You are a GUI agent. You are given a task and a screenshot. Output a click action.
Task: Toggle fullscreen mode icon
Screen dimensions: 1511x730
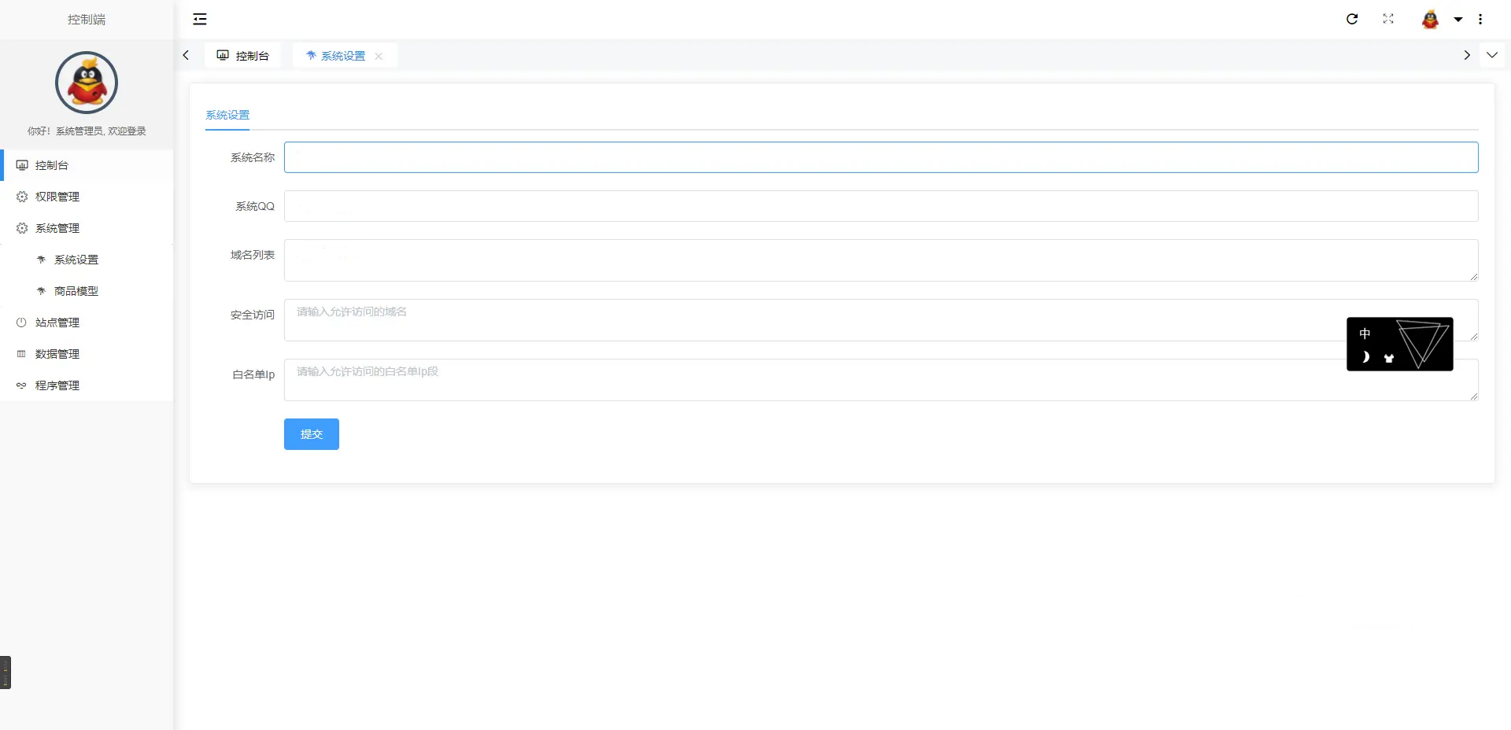[x=1388, y=19]
